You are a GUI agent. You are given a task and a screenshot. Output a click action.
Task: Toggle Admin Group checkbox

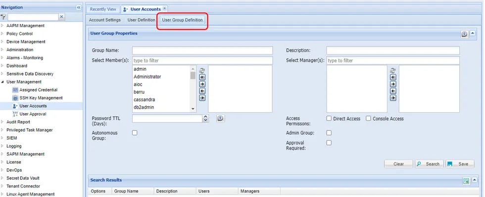pos(329,133)
